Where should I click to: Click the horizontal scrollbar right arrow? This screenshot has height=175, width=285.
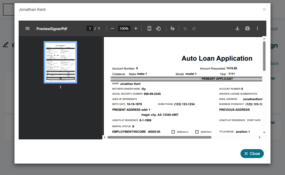(260, 137)
